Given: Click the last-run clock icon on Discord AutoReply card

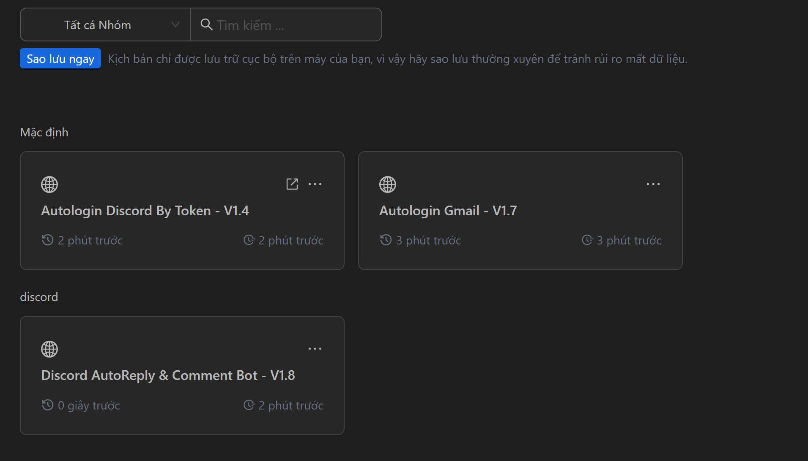Looking at the screenshot, I should pos(249,405).
